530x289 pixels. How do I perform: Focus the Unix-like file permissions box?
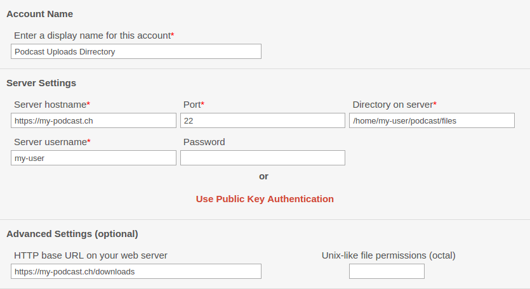(x=387, y=271)
